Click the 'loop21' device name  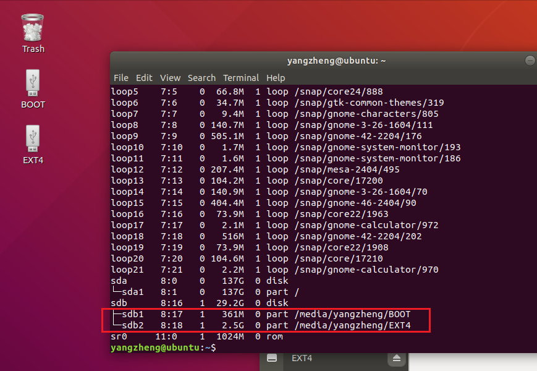[x=127, y=270]
